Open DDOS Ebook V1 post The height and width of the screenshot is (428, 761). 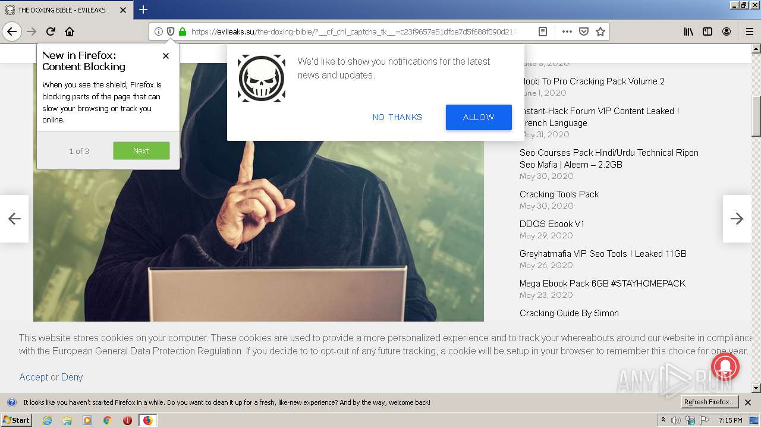[552, 224]
